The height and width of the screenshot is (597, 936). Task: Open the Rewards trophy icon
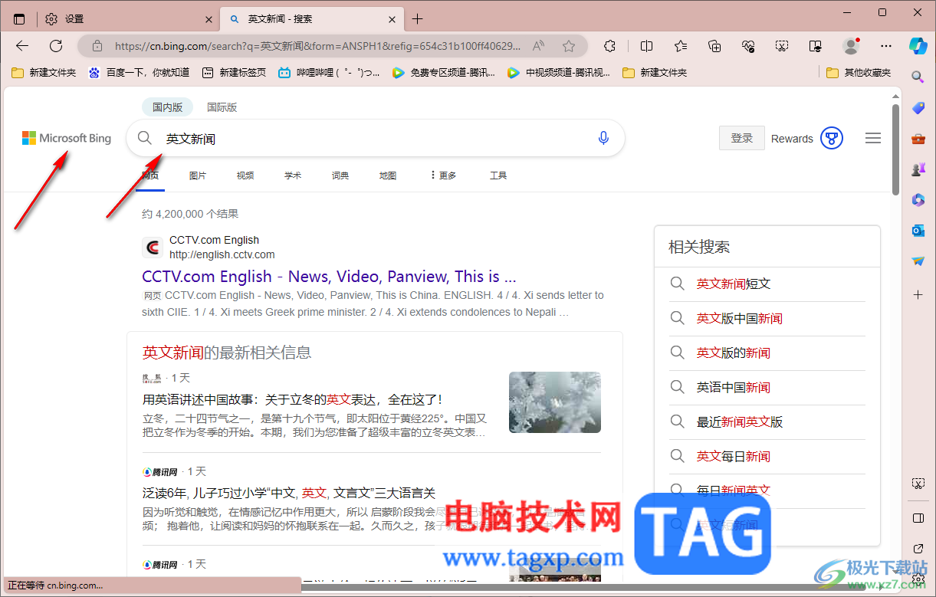click(x=832, y=139)
